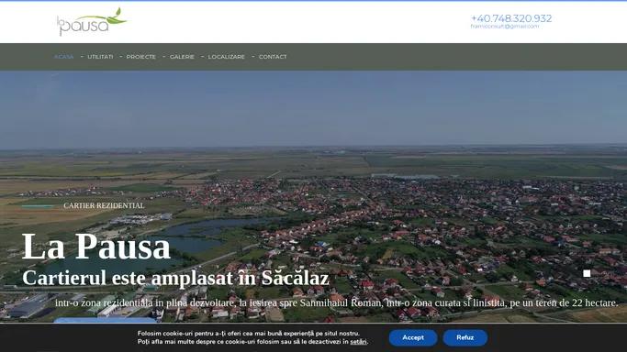This screenshot has height=352, width=627.
Task: Open the ACASA menu item
Action: pos(64,57)
